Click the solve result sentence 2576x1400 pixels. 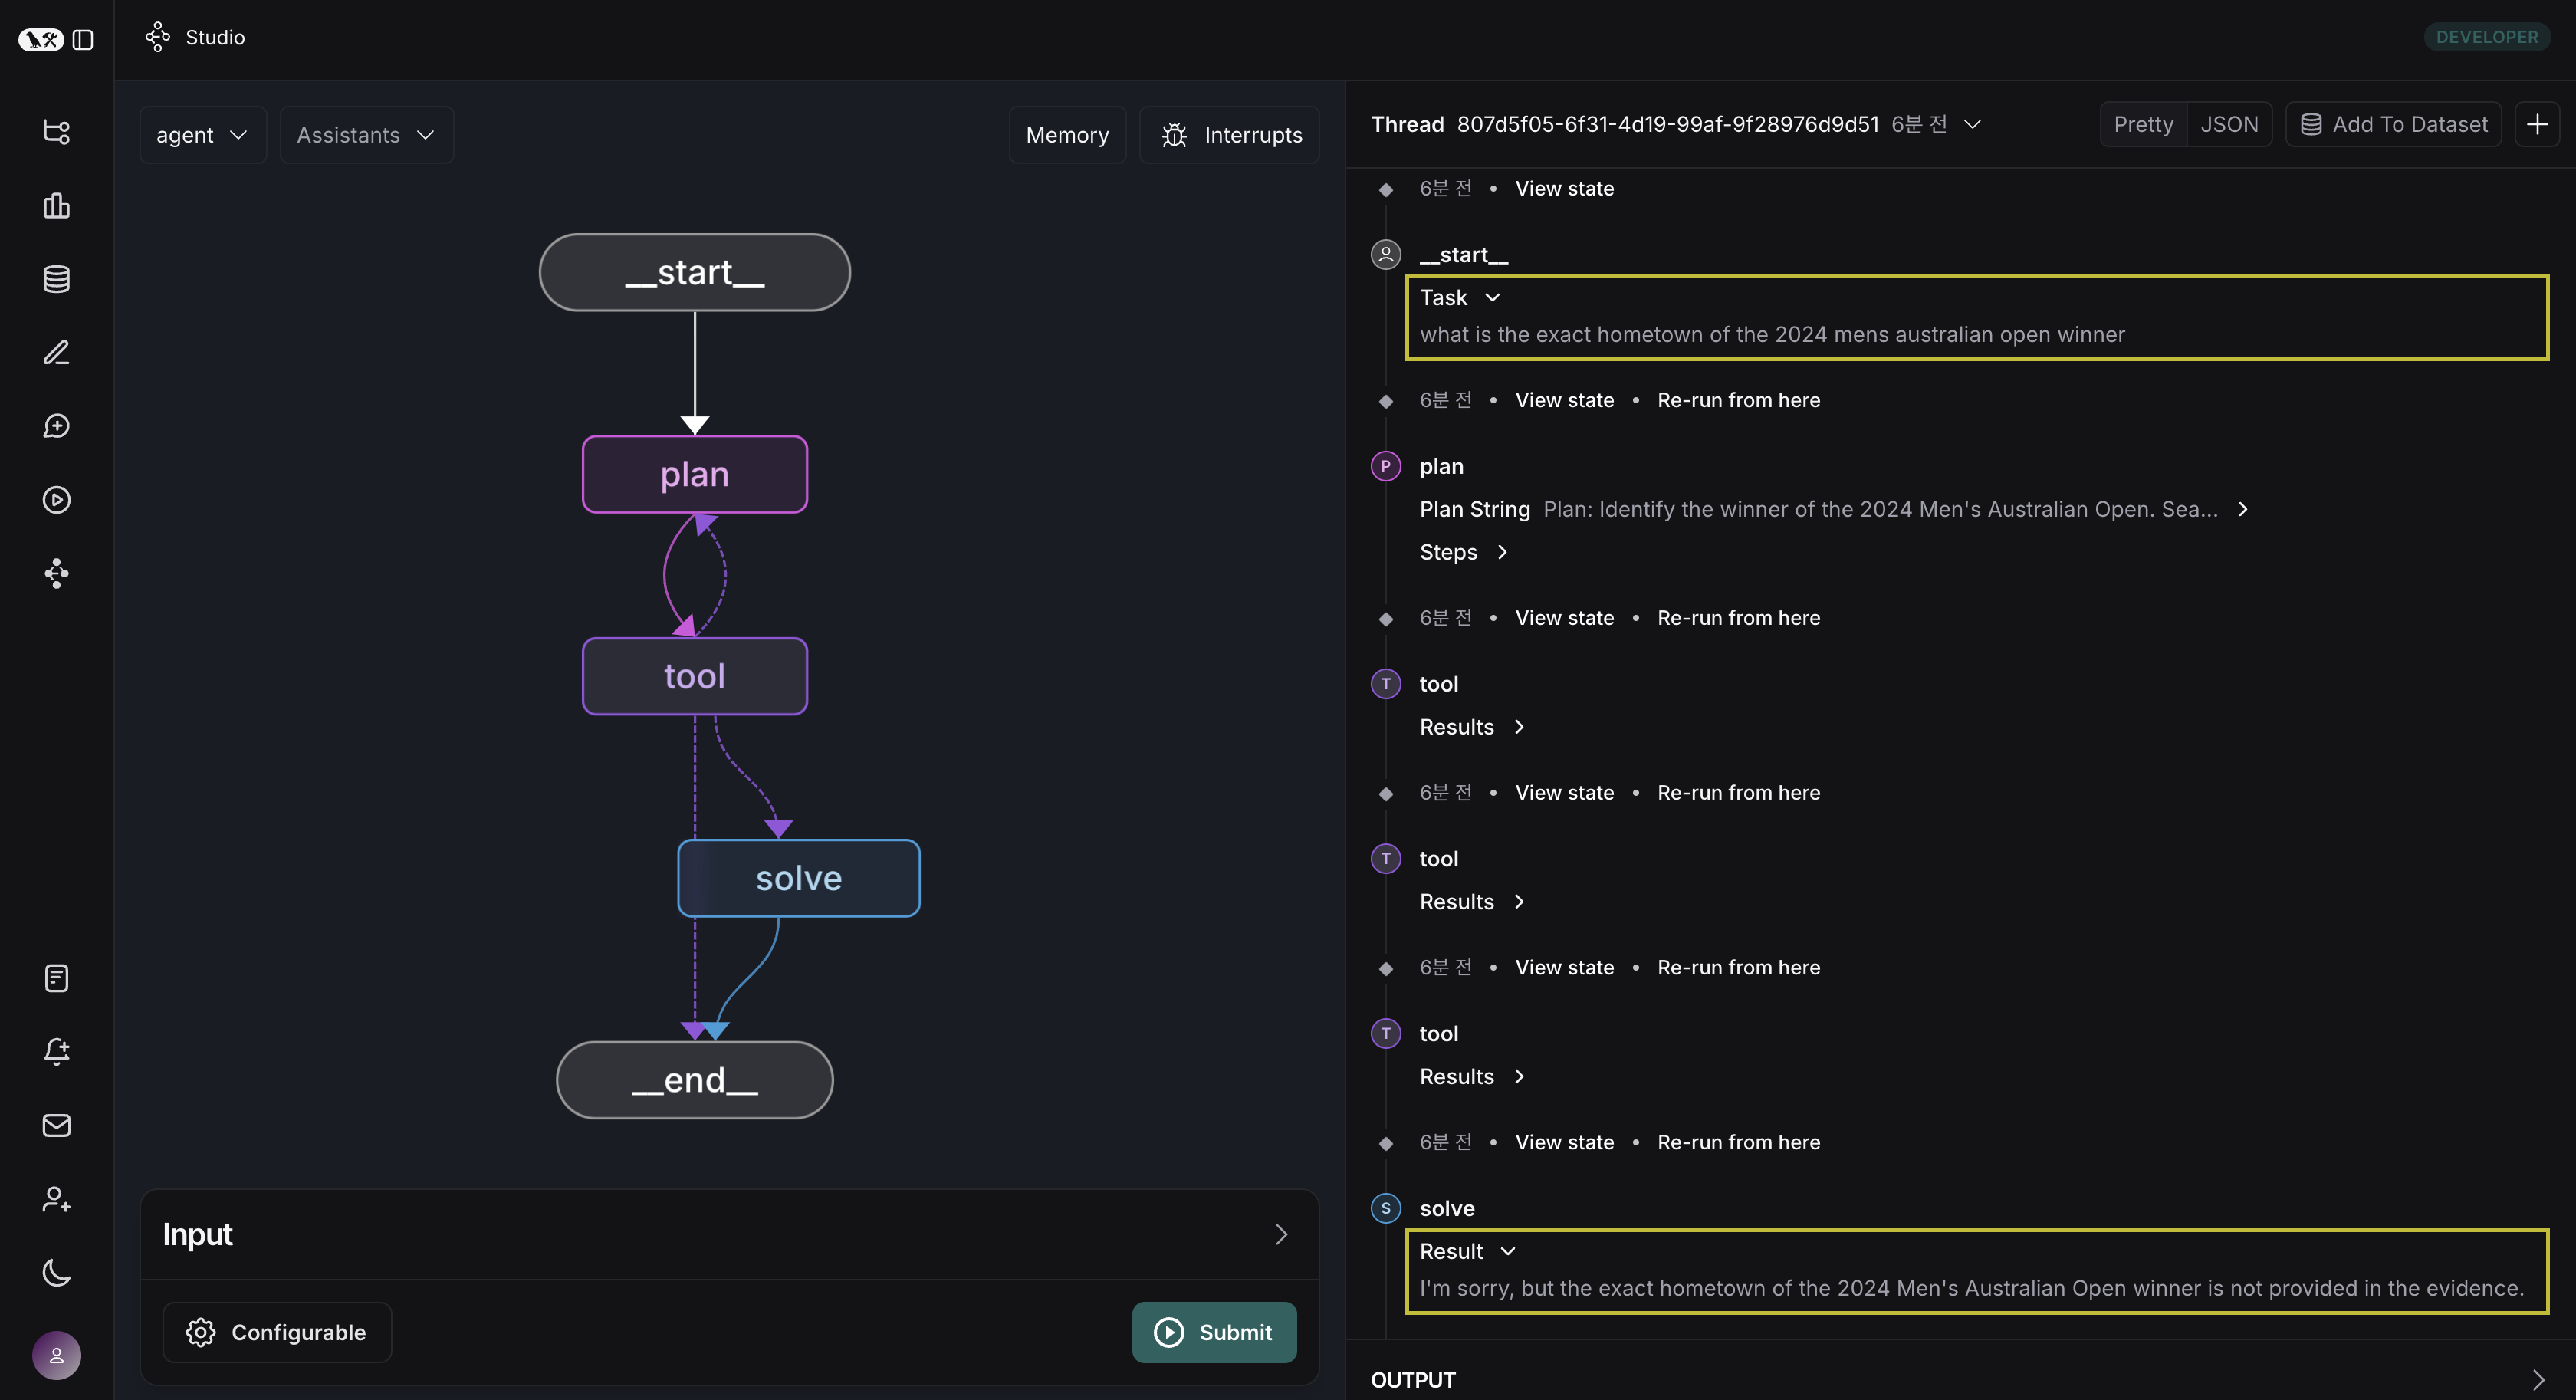(1972, 1288)
